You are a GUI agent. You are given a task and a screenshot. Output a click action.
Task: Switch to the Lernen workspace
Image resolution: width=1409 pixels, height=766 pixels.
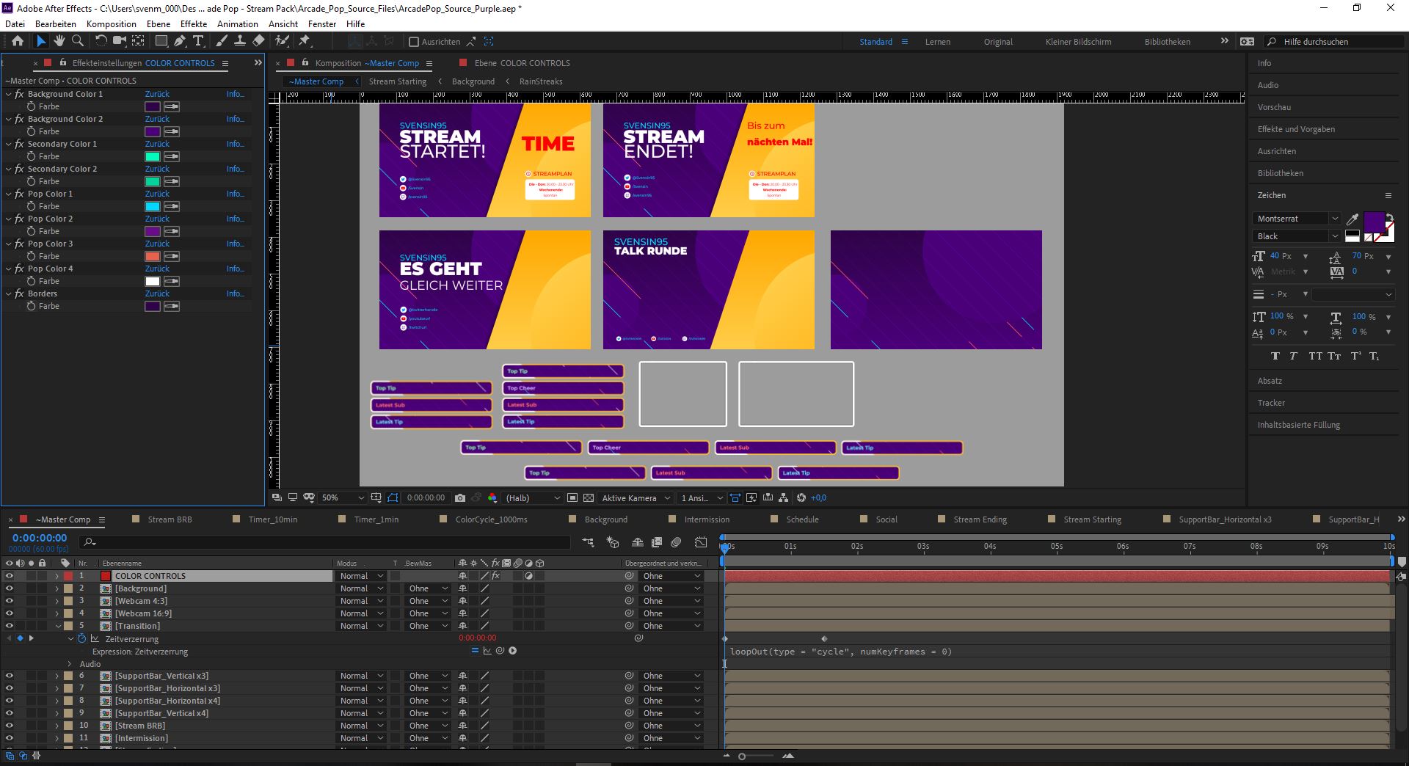(x=937, y=42)
